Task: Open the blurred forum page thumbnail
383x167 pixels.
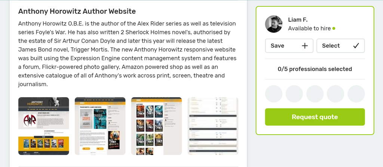Action: [213, 126]
